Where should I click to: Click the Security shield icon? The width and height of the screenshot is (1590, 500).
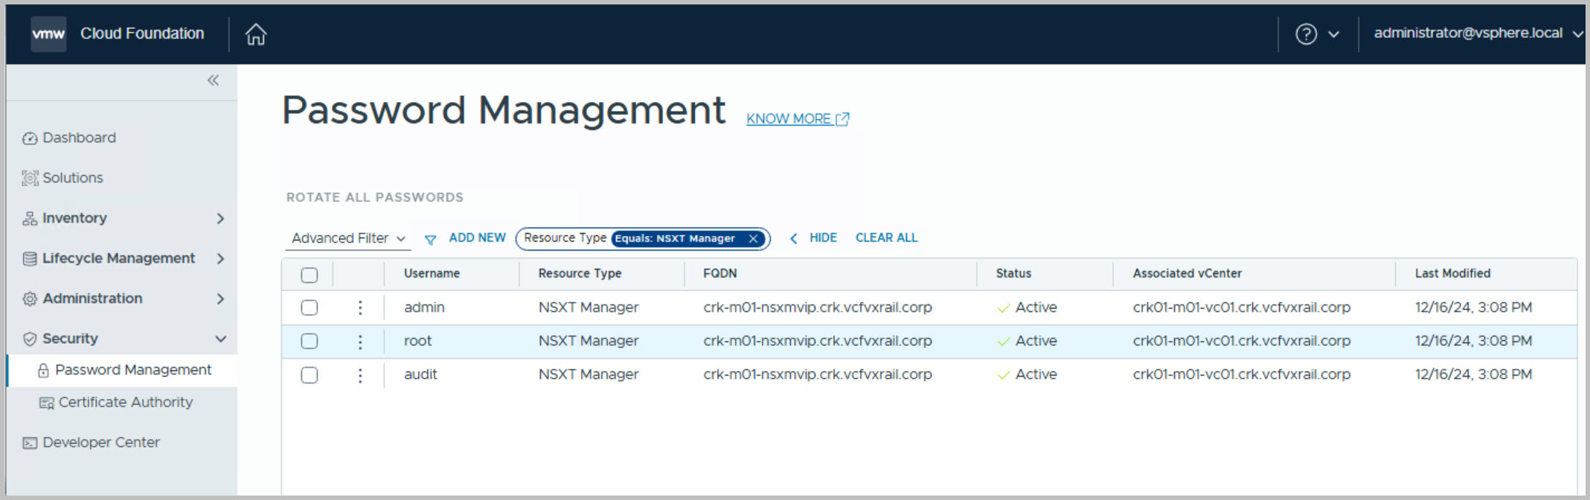(x=30, y=339)
